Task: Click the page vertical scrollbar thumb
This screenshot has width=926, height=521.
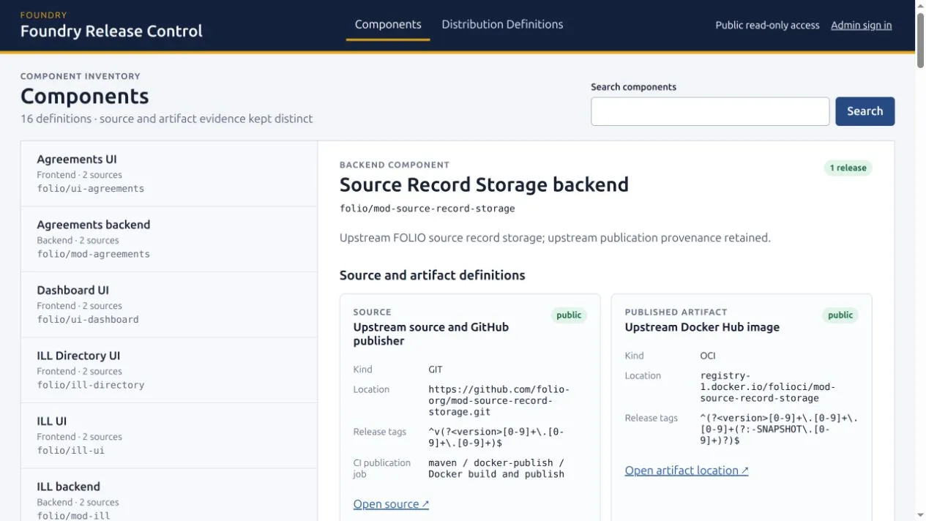Action: [x=920, y=40]
